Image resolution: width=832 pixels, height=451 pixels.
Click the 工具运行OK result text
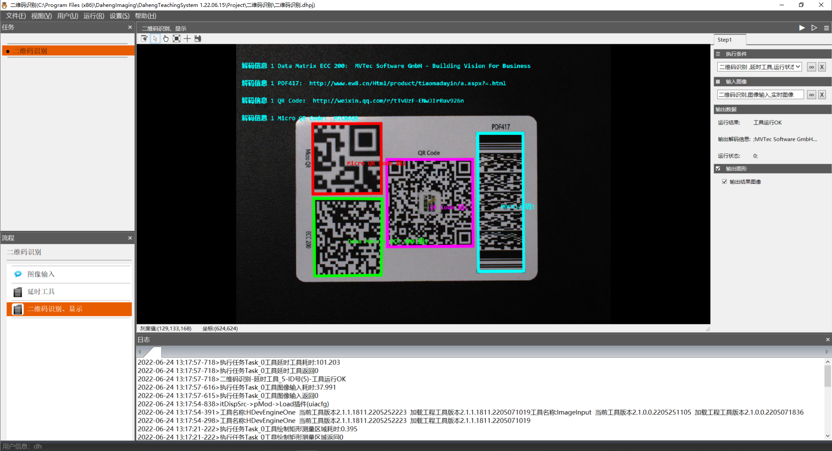pyautogui.click(x=767, y=123)
